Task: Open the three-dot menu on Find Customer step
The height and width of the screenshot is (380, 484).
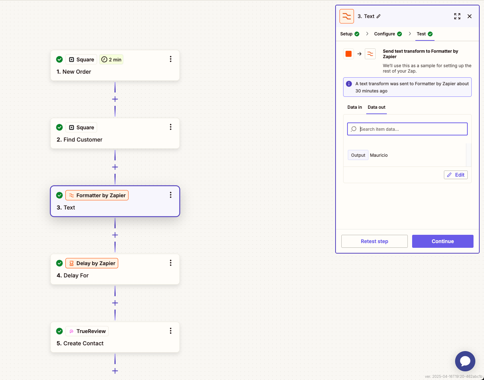Action: pos(170,127)
